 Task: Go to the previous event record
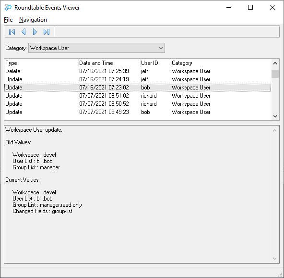[24, 32]
